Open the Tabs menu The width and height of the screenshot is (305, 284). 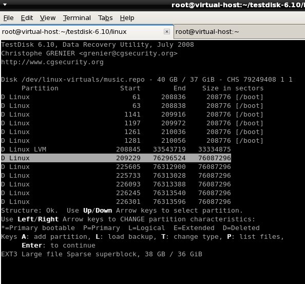pos(105,18)
